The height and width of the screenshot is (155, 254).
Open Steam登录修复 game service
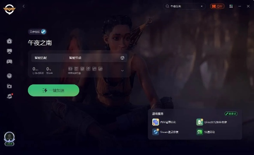(x=168, y=132)
